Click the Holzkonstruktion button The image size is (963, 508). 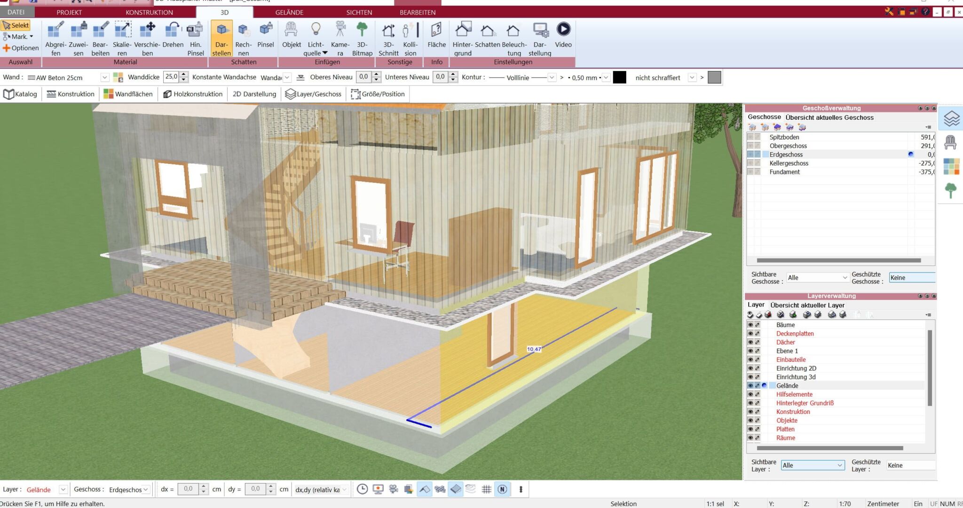click(193, 94)
